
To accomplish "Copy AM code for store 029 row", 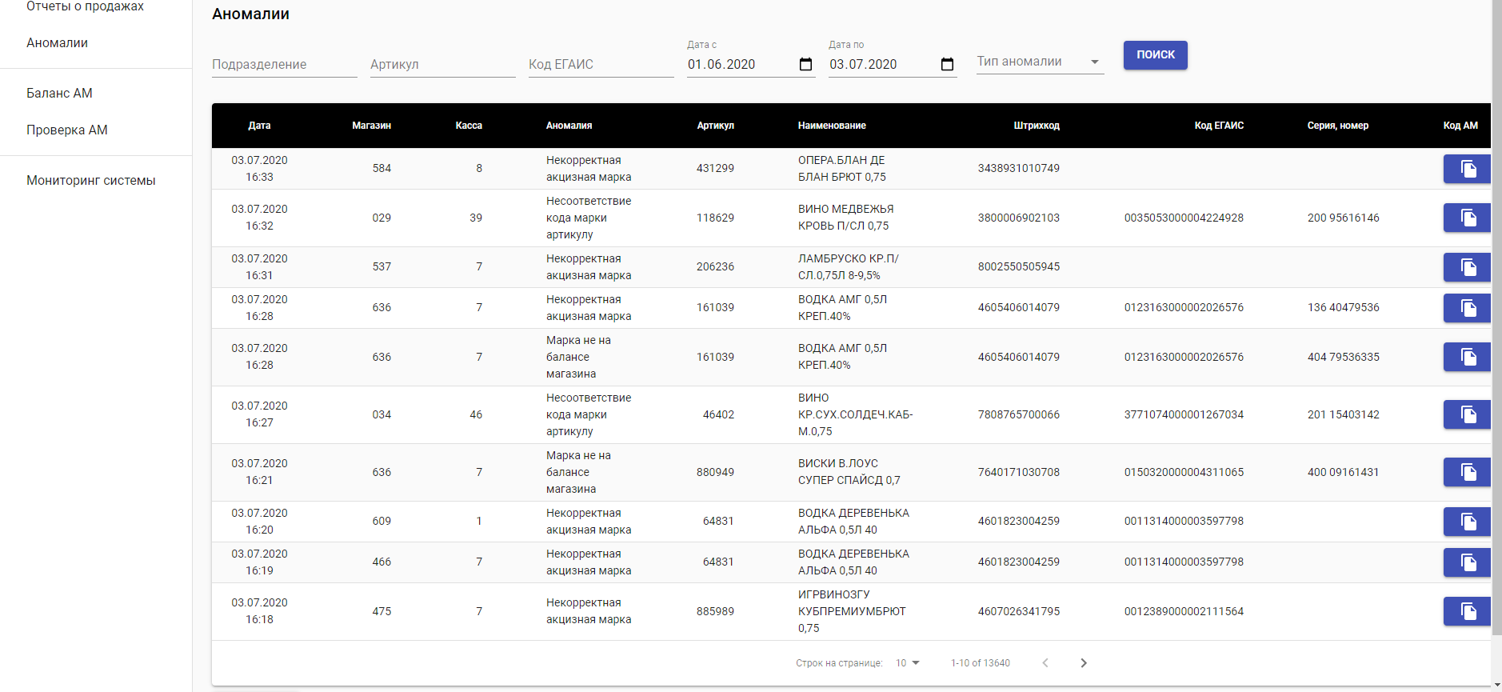I will tap(1467, 218).
